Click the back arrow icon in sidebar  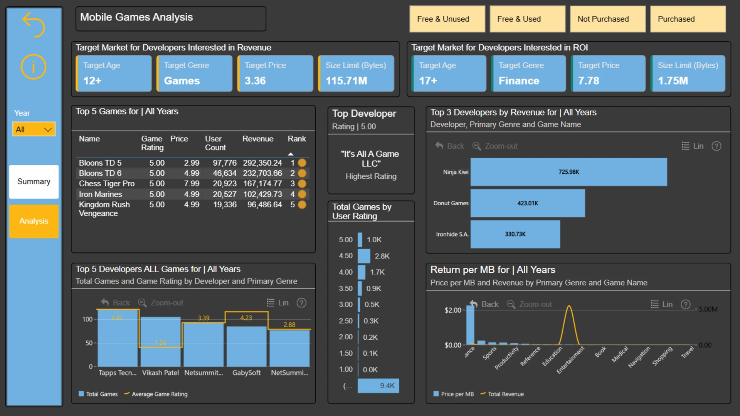click(x=34, y=25)
